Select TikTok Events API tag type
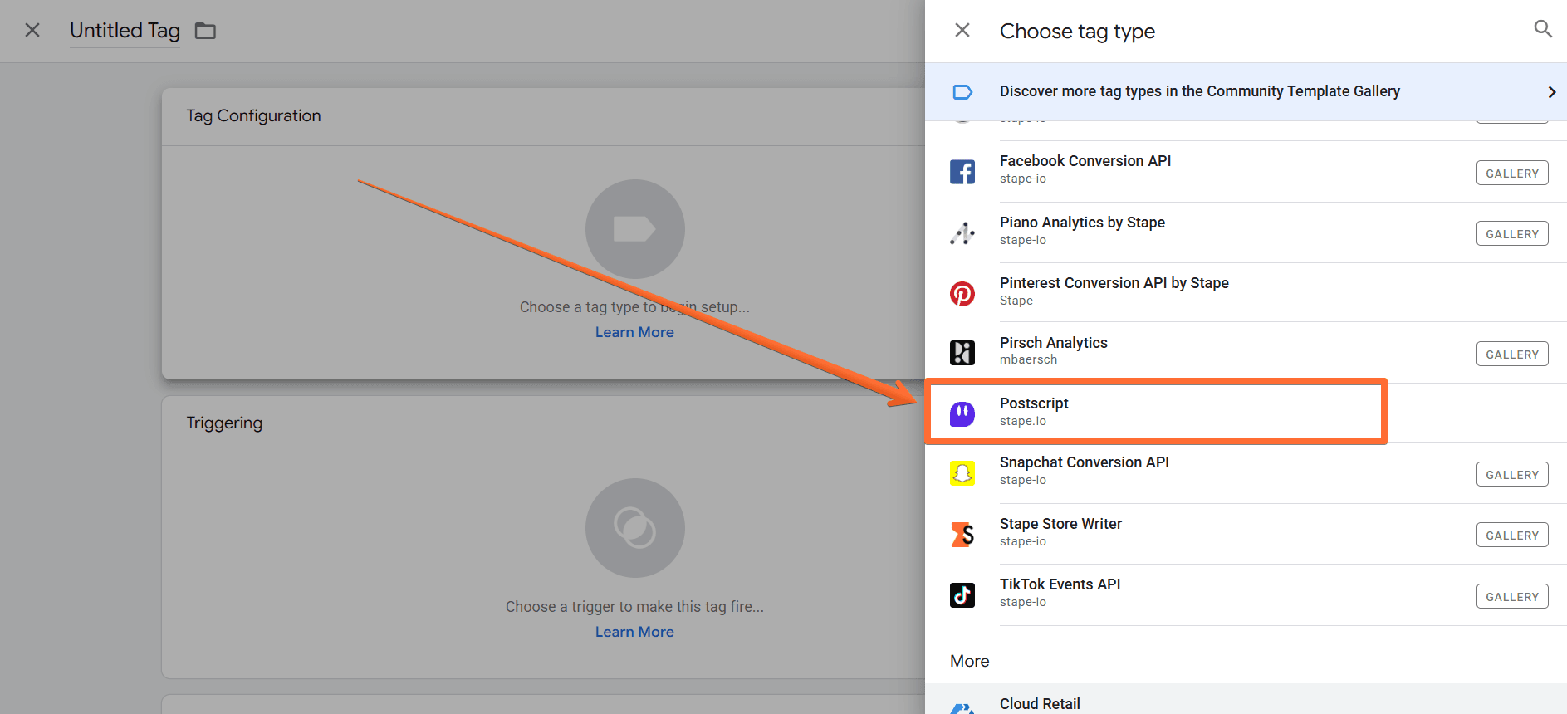The image size is (1567, 714). pyautogui.click(x=1246, y=594)
